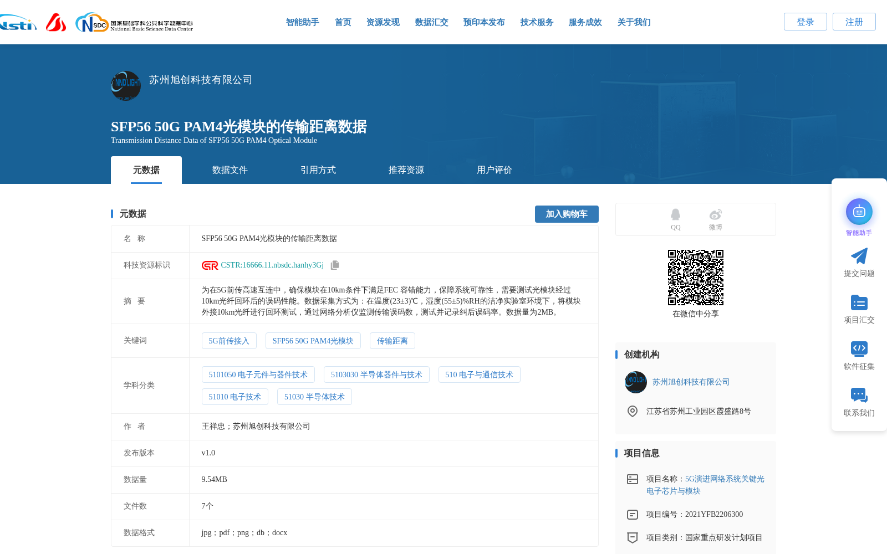Open 技术服务 menu item

[x=537, y=22]
